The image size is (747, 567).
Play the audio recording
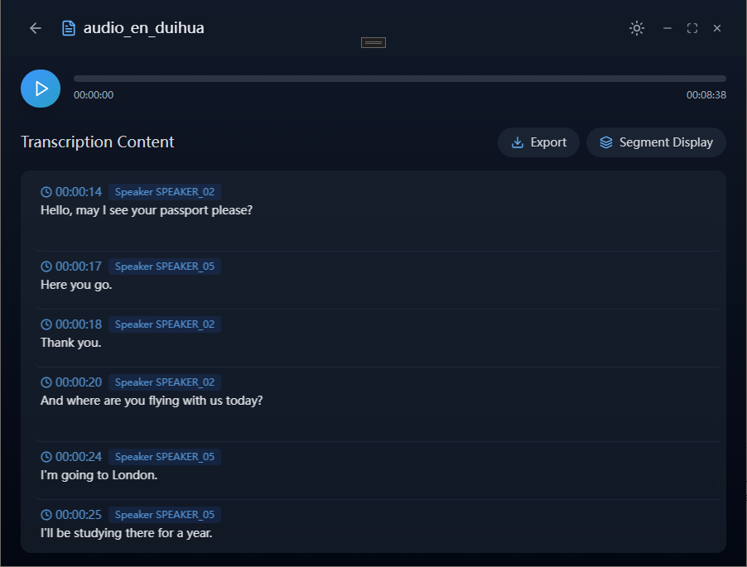pyautogui.click(x=41, y=89)
